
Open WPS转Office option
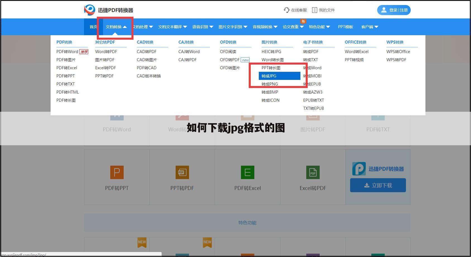(x=398, y=52)
